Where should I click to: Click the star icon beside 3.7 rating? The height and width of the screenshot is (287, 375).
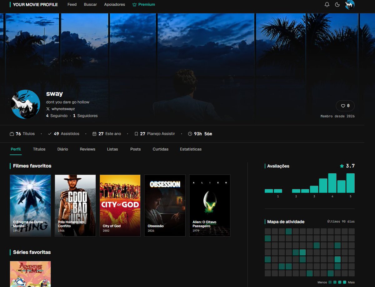coord(342,166)
